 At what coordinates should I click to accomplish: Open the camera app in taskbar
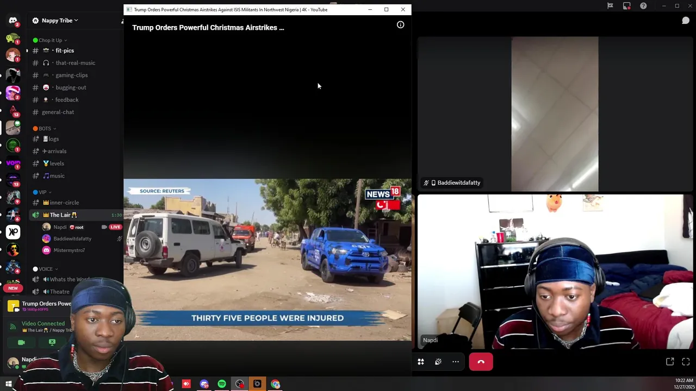coord(257,384)
